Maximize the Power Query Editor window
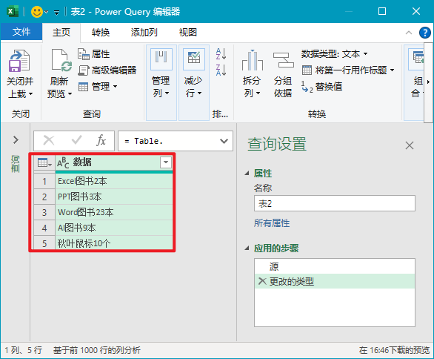Image resolution: width=434 pixels, height=359 pixels. click(382, 11)
